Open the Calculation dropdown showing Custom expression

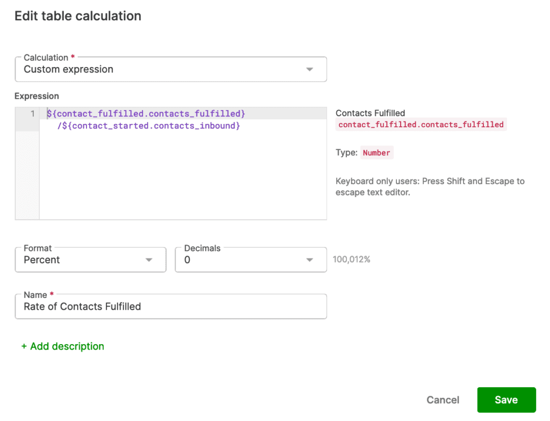click(x=171, y=69)
